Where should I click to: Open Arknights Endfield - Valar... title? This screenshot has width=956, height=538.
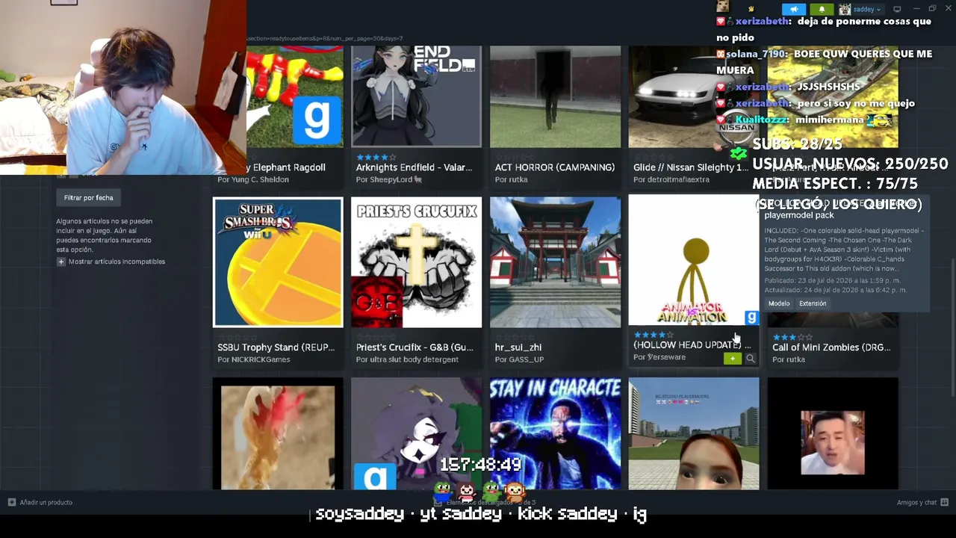(414, 167)
